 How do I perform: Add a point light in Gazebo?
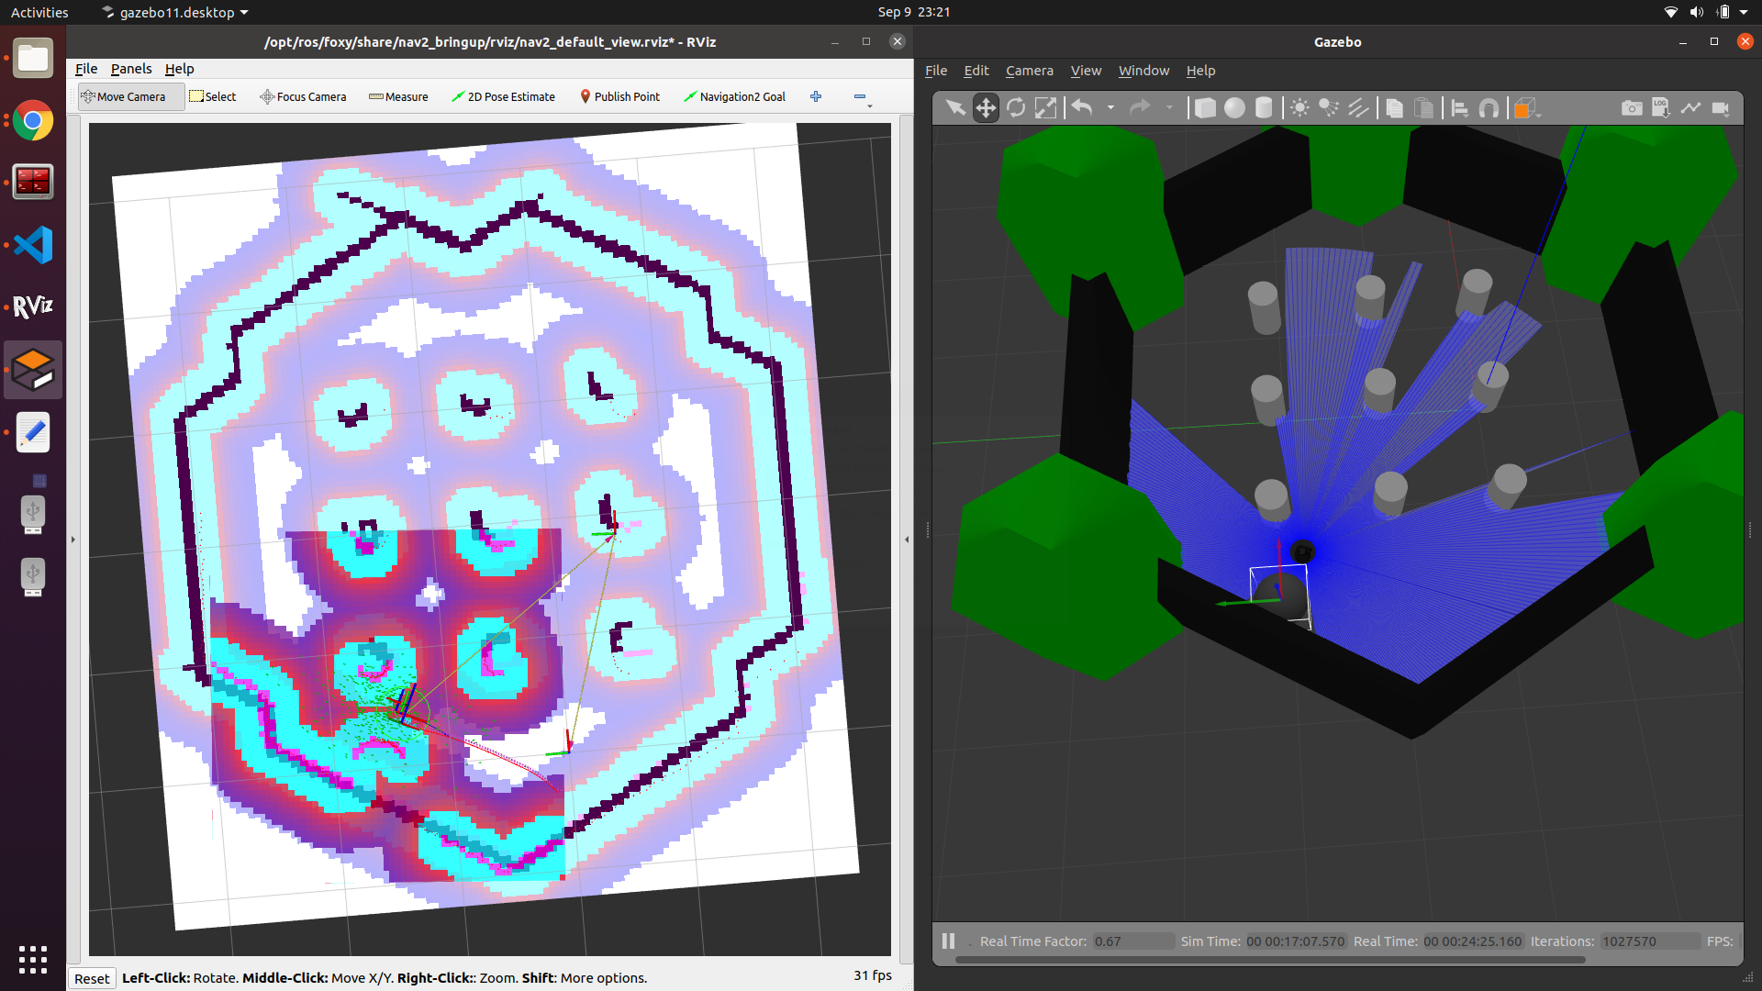[1299, 108]
